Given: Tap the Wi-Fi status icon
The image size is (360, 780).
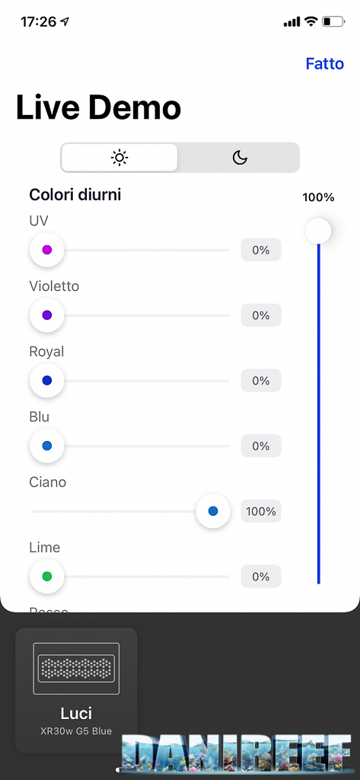Looking at the screenshot, I should pos(311,21).
